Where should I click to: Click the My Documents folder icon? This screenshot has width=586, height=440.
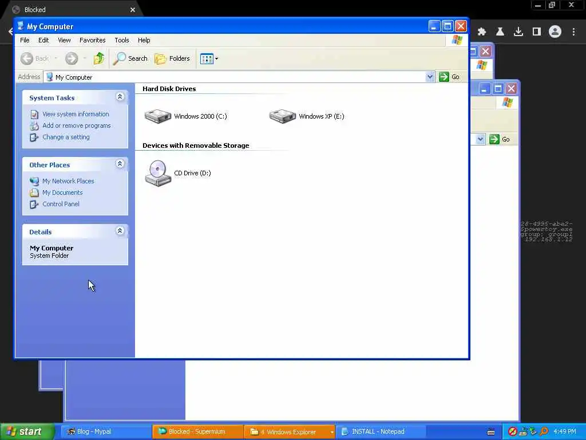coord(34,192)
